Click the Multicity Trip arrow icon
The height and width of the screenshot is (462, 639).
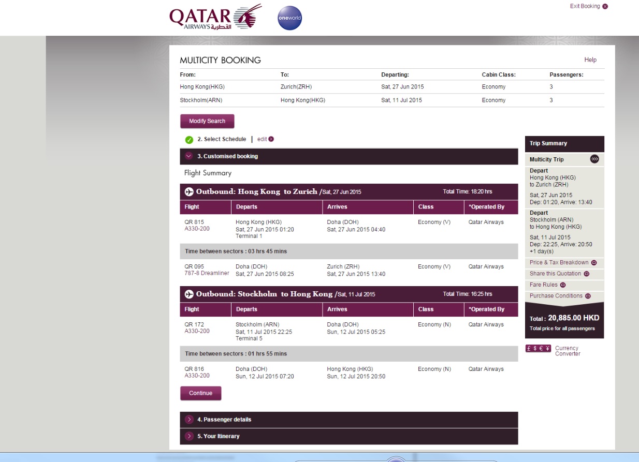pyautogui.click(x=594, y=159)
